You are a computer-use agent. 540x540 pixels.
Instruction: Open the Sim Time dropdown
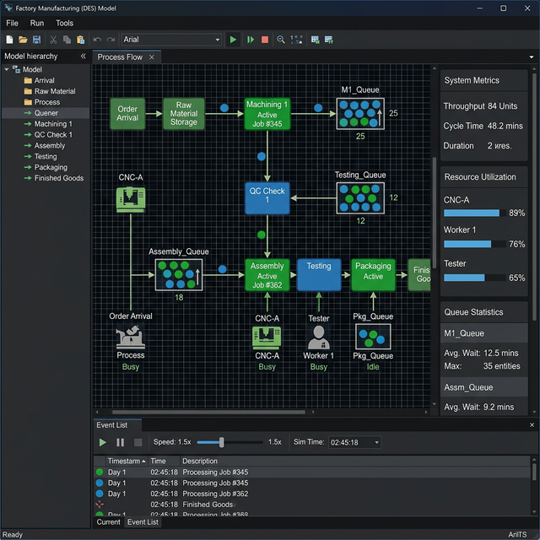375,442
